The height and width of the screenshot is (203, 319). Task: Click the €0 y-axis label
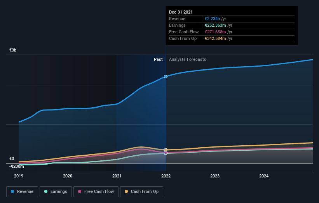click(x=12, y=158)
